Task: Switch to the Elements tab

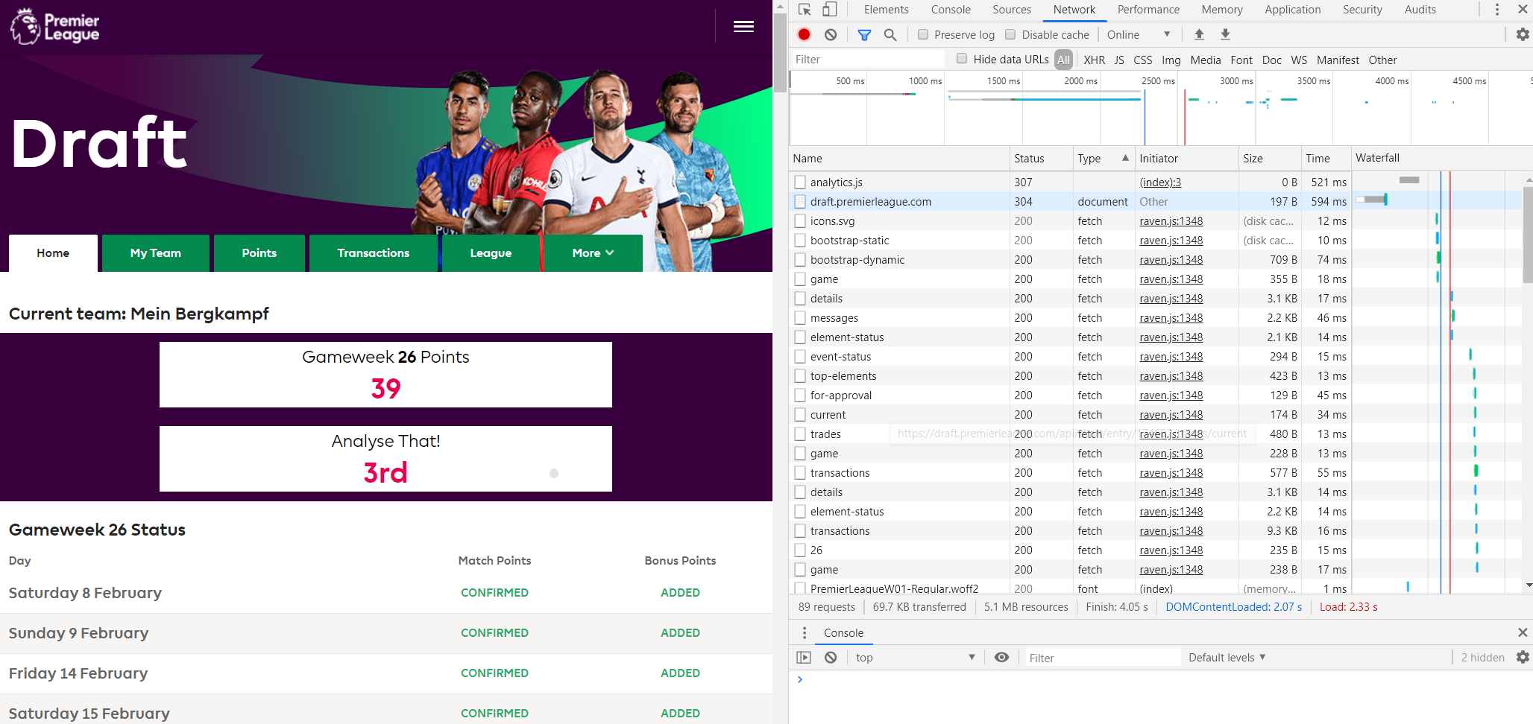Action: pos(886,10)
